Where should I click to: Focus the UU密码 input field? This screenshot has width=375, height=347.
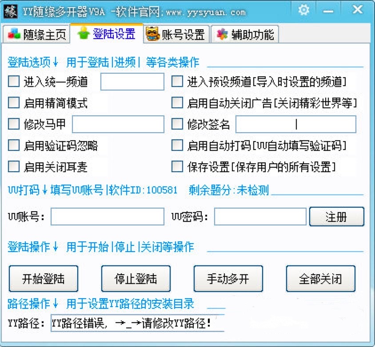pyautogui.click(x=260, y=217)
